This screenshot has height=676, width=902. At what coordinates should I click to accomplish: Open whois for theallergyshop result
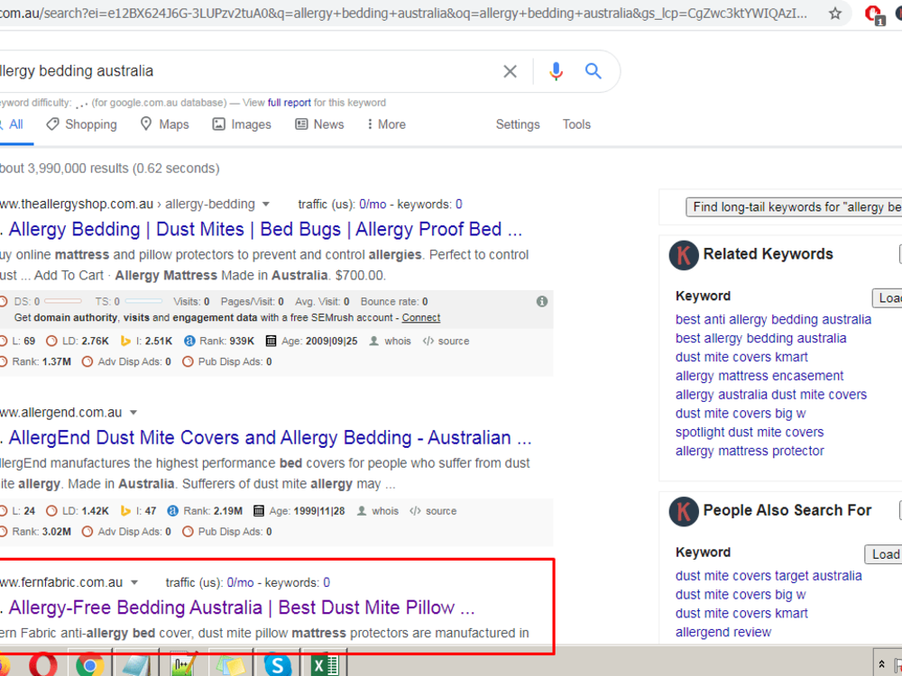[x=390, y=341]
